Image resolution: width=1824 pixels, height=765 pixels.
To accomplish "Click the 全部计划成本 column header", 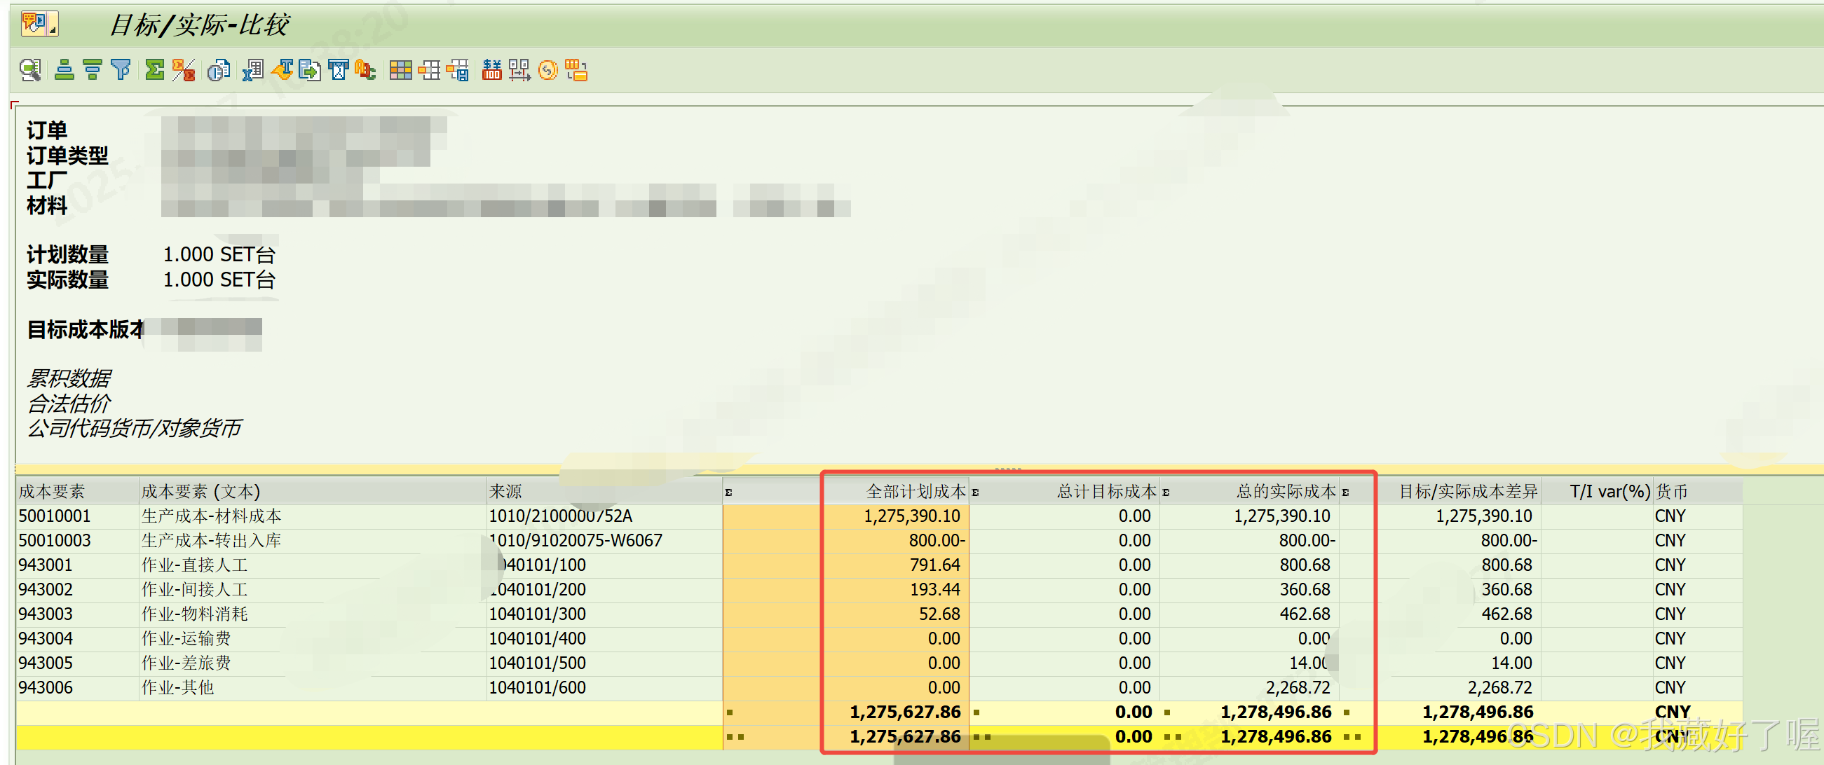I will [916, 491].
